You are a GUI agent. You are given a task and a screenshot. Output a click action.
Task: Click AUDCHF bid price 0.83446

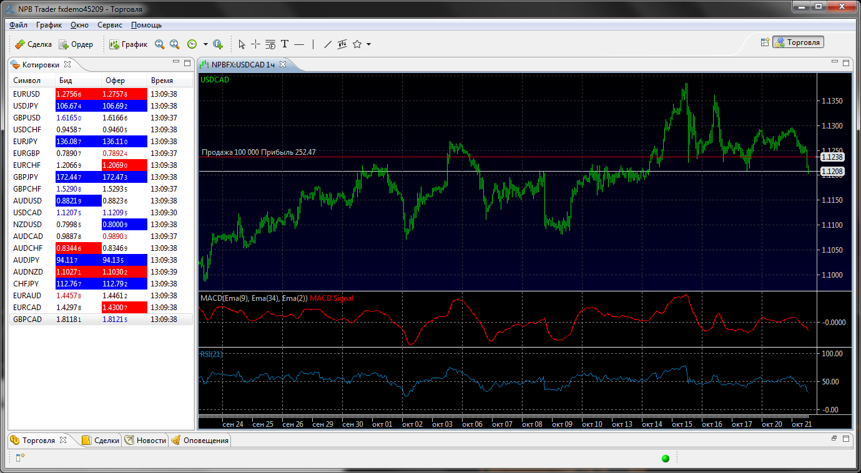78,248
